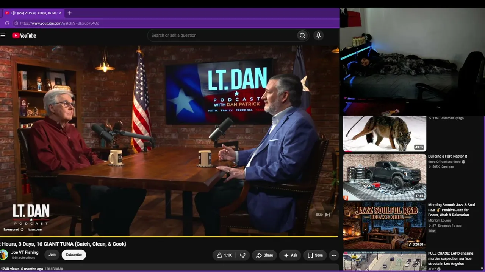Go to YouTube home via the logo
The image size is (485, 272).
click(x=24, y=36)
